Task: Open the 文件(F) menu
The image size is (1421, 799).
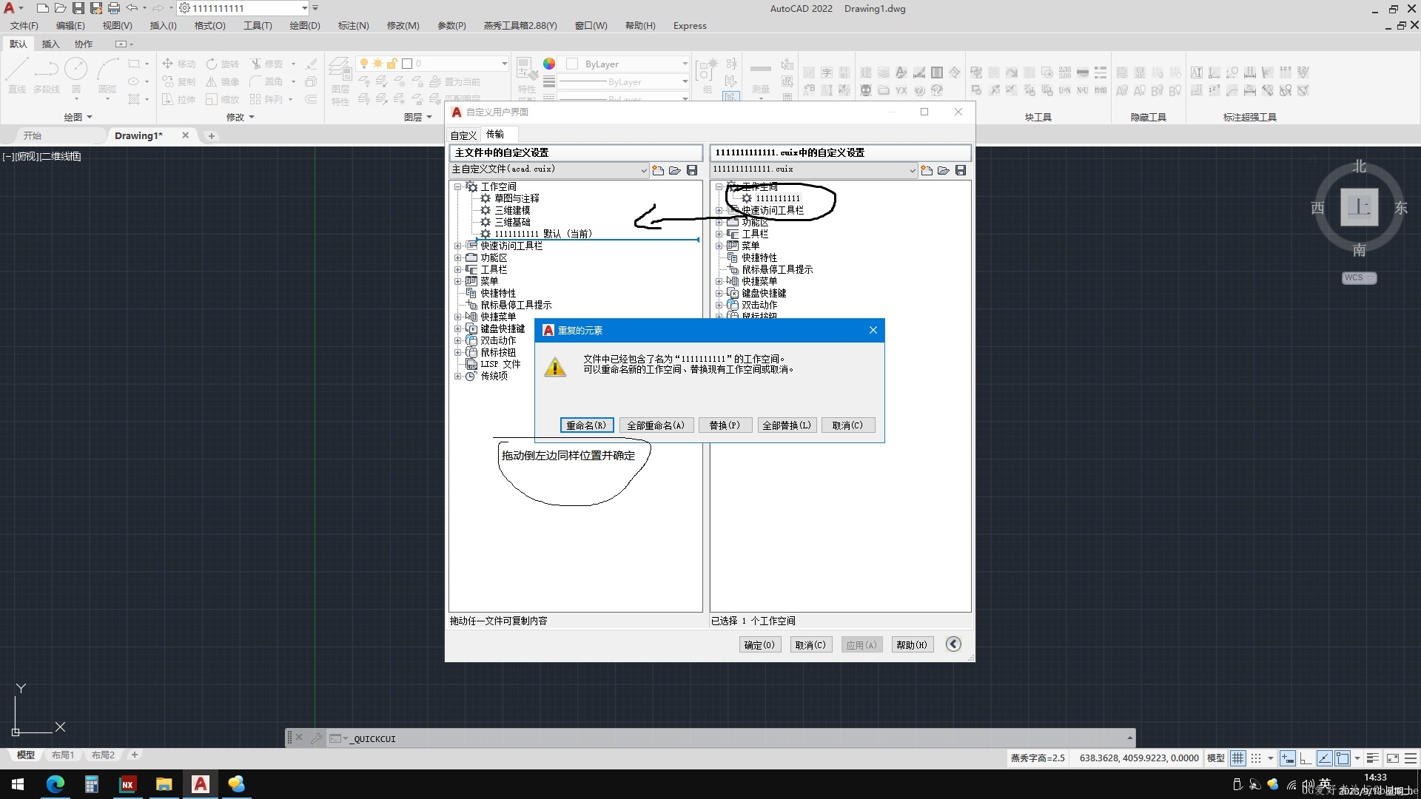Action: click(24, 25)
